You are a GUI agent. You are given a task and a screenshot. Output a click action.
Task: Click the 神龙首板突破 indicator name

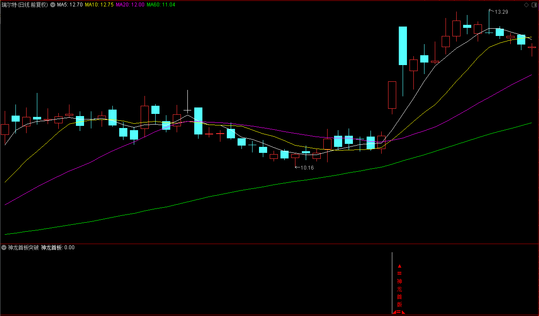coord(24,247)
